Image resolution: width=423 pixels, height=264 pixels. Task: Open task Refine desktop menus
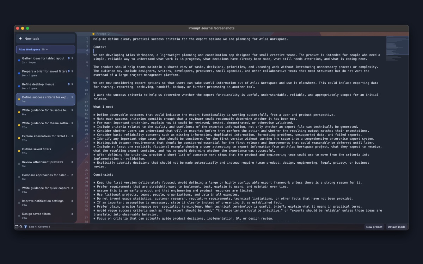pyautogui.click(x=45, y=86)
